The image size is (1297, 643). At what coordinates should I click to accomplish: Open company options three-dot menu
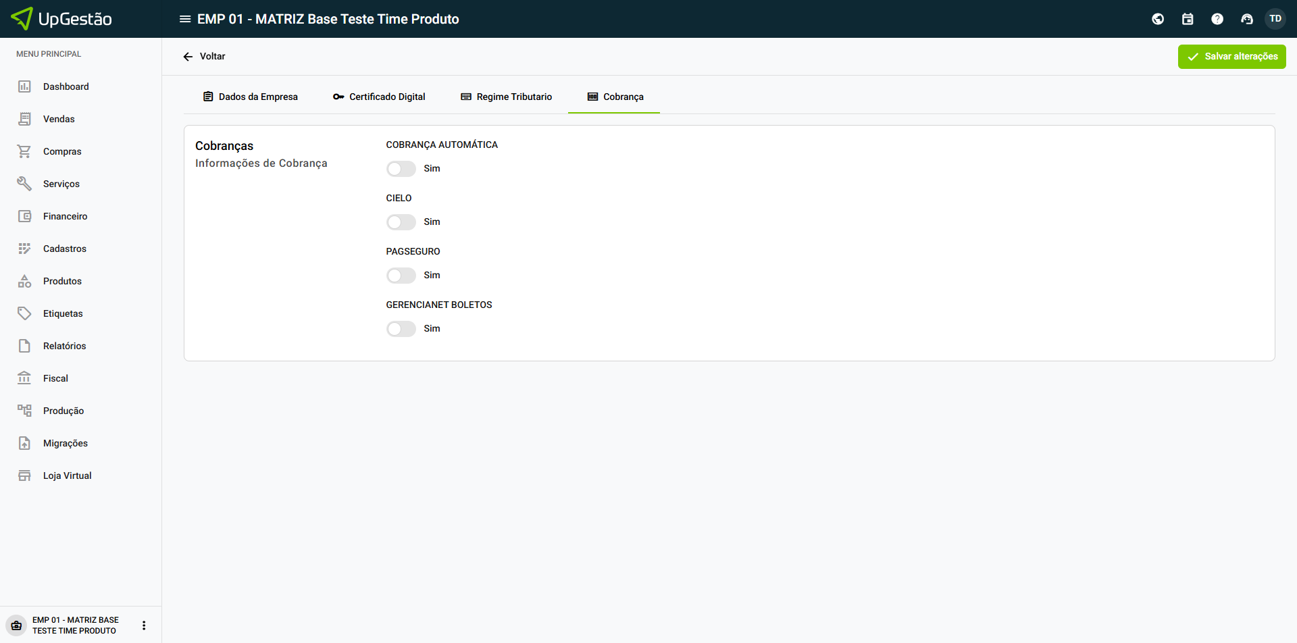(x=144, y=625)
